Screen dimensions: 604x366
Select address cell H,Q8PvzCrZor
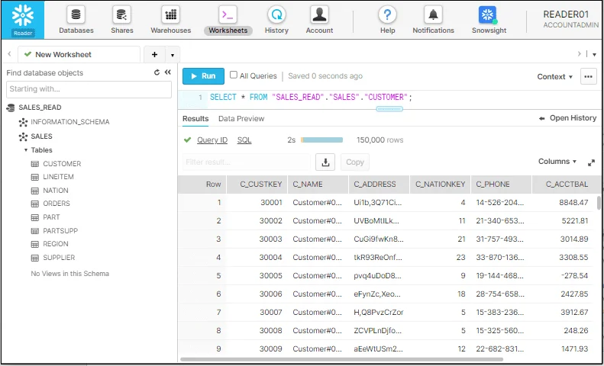379,312
